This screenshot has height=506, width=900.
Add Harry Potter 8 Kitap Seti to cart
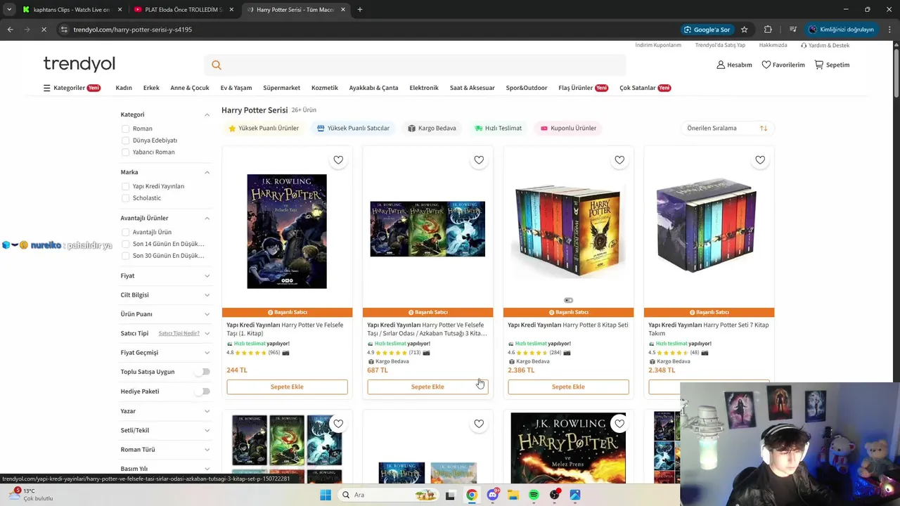tap(568, 387)
